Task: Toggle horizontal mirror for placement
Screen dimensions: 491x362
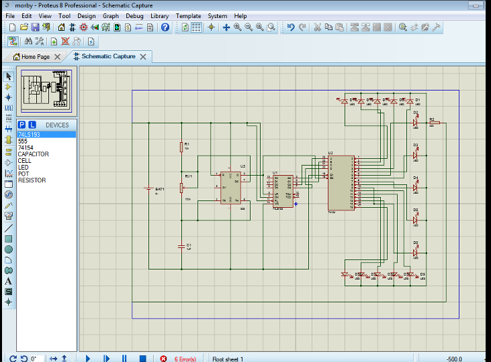Action: tap(54, 359)
